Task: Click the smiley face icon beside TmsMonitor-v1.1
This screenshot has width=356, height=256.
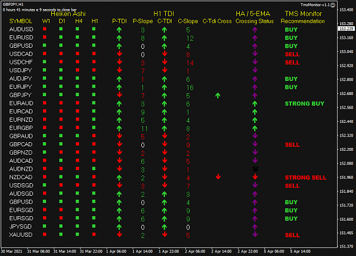Action: coord(333,5)
